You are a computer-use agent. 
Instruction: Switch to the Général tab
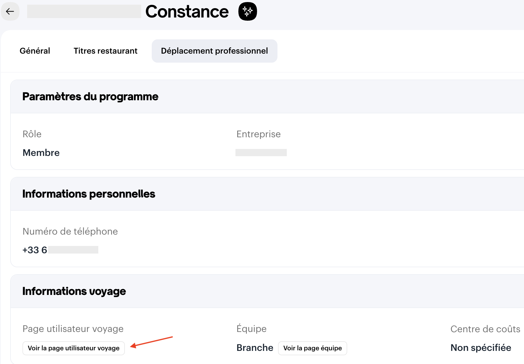[x=35, y=51]
